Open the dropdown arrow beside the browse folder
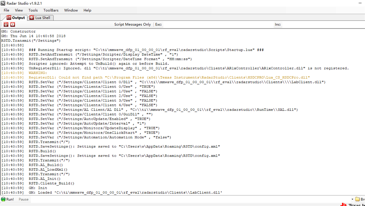The width and height of the screenshot is (365, 206). point(353,199)
